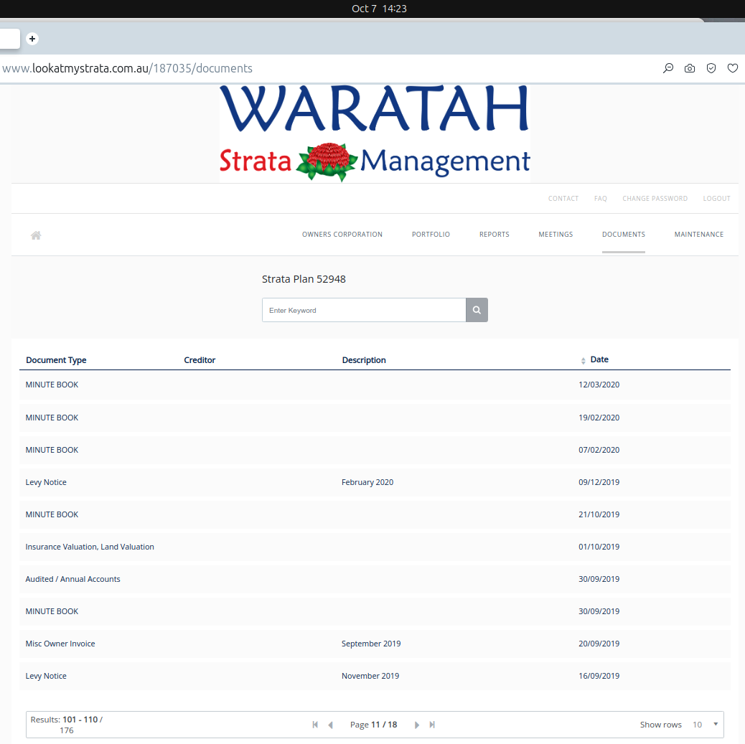The height and width of the screenshot is (744, 745).
Task: Open the Reports menu item
Action: point(494,234)
